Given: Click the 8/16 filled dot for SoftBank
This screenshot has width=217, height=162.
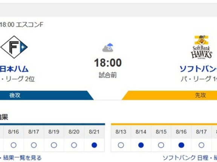Looking at the screenshot, I should [x=181, y=145].
